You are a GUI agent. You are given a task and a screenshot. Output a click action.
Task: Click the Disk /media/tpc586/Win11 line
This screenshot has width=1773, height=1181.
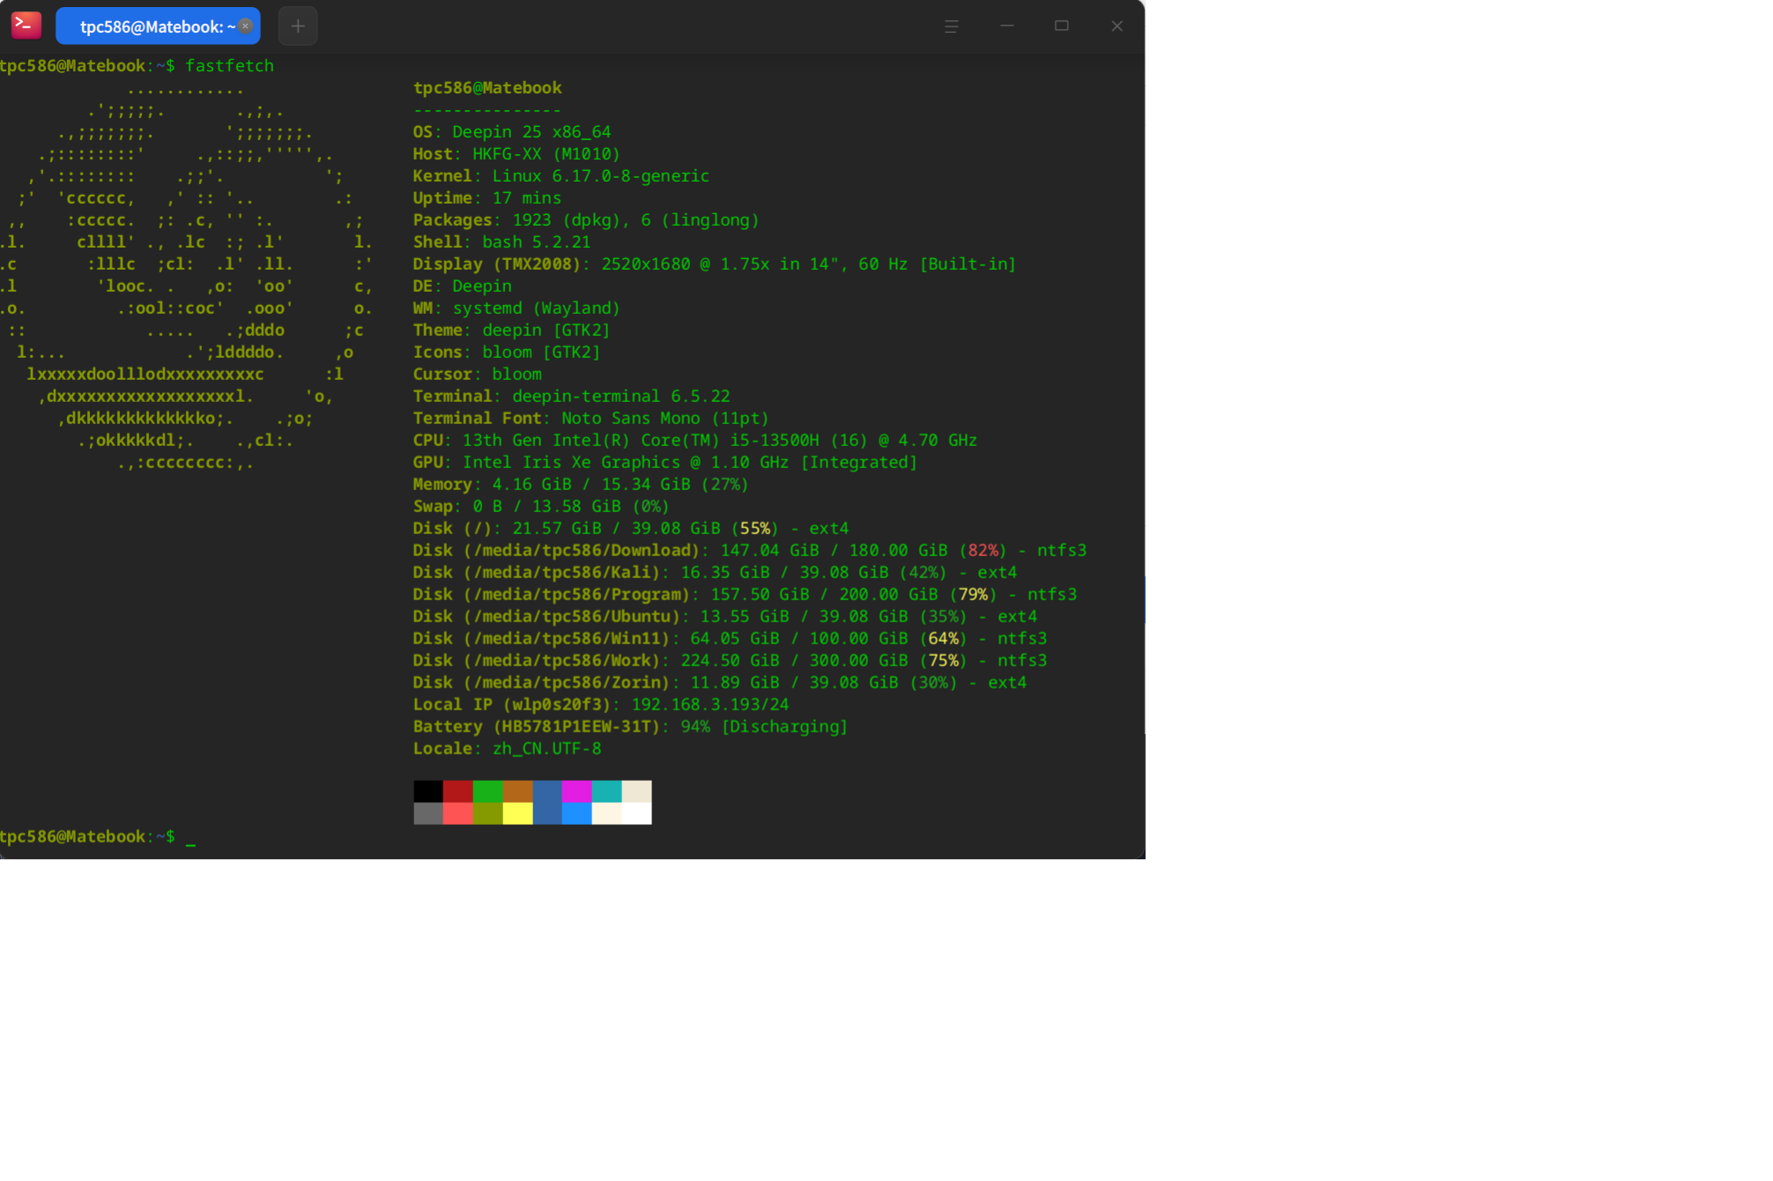[731, 639]
